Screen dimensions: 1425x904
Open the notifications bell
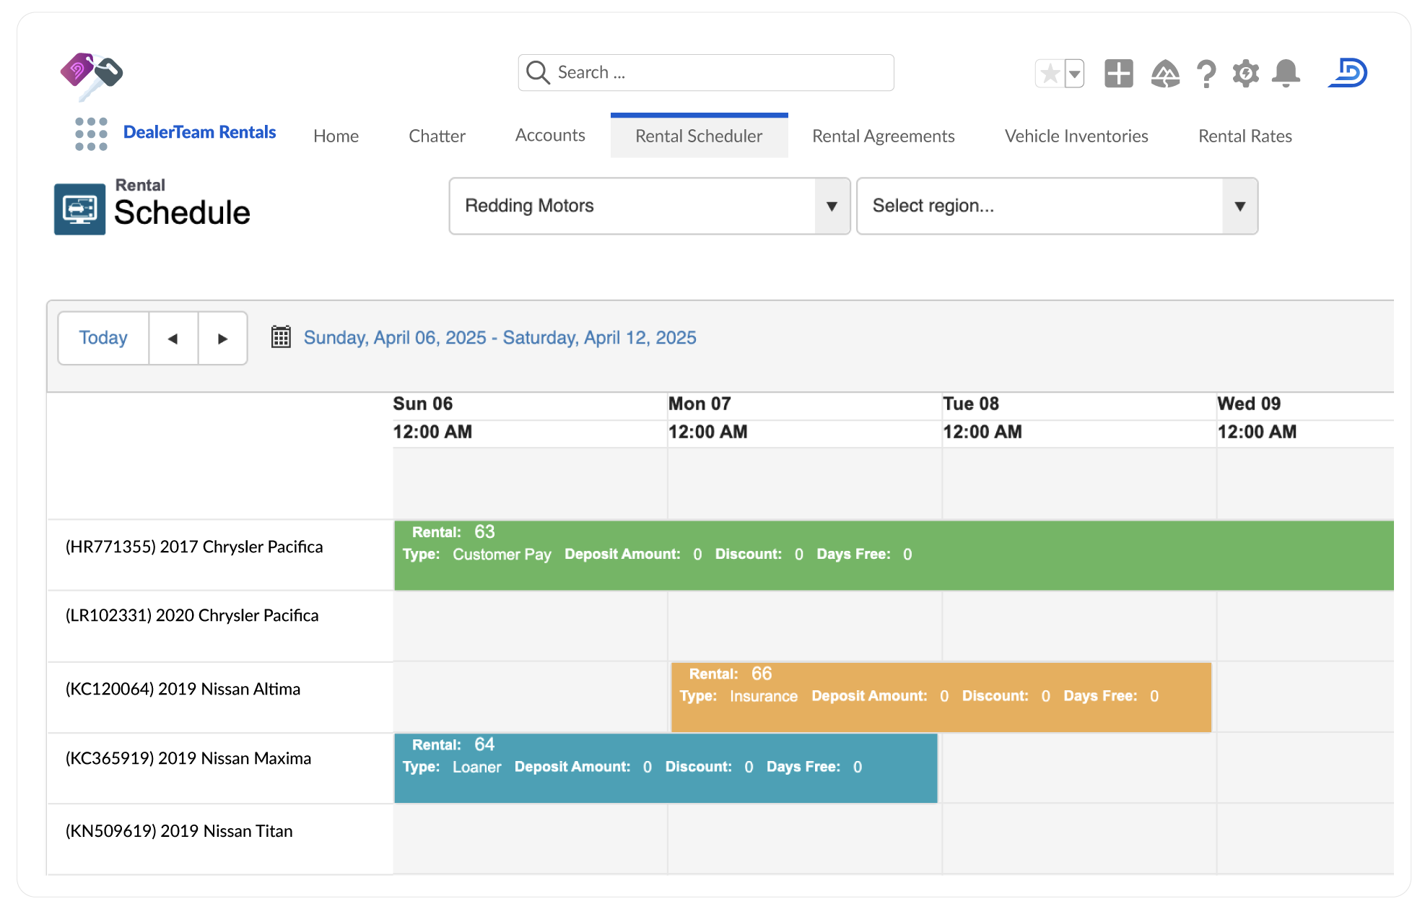click(x=1286, y=74)
